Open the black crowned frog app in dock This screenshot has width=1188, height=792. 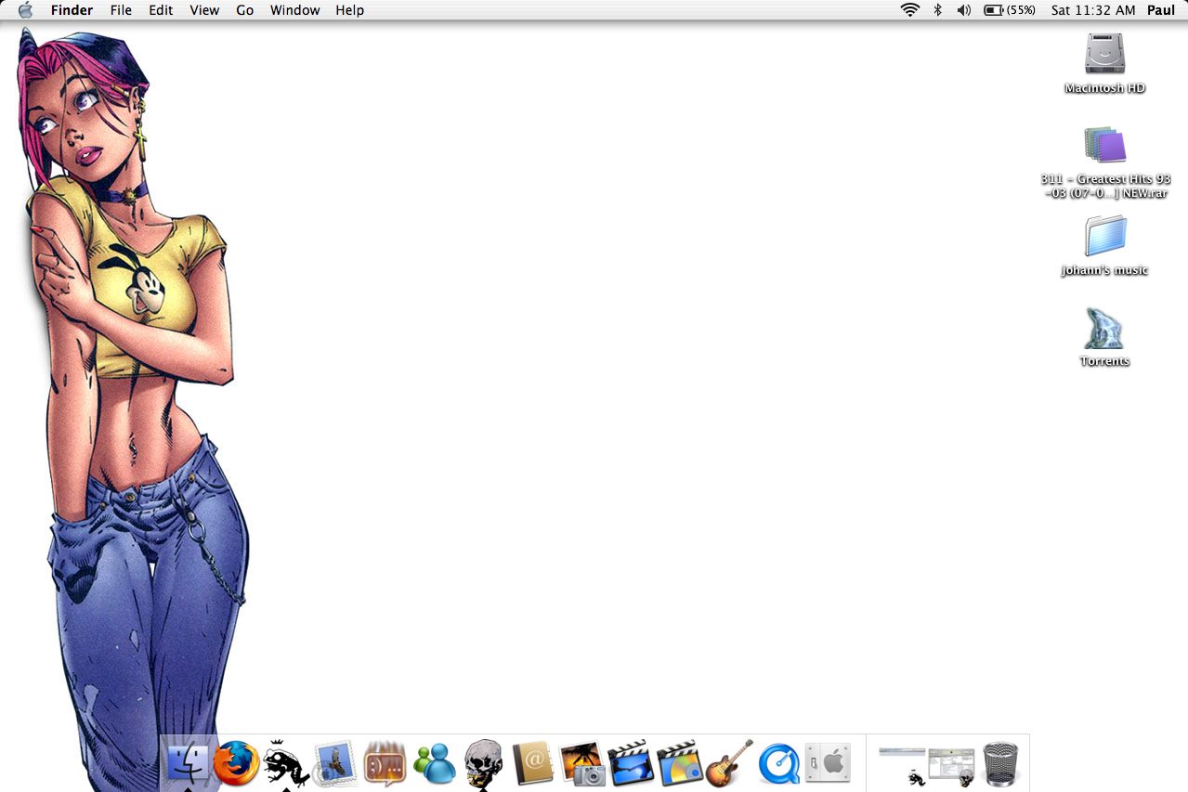pyautogui.click(x=286, y=763)
